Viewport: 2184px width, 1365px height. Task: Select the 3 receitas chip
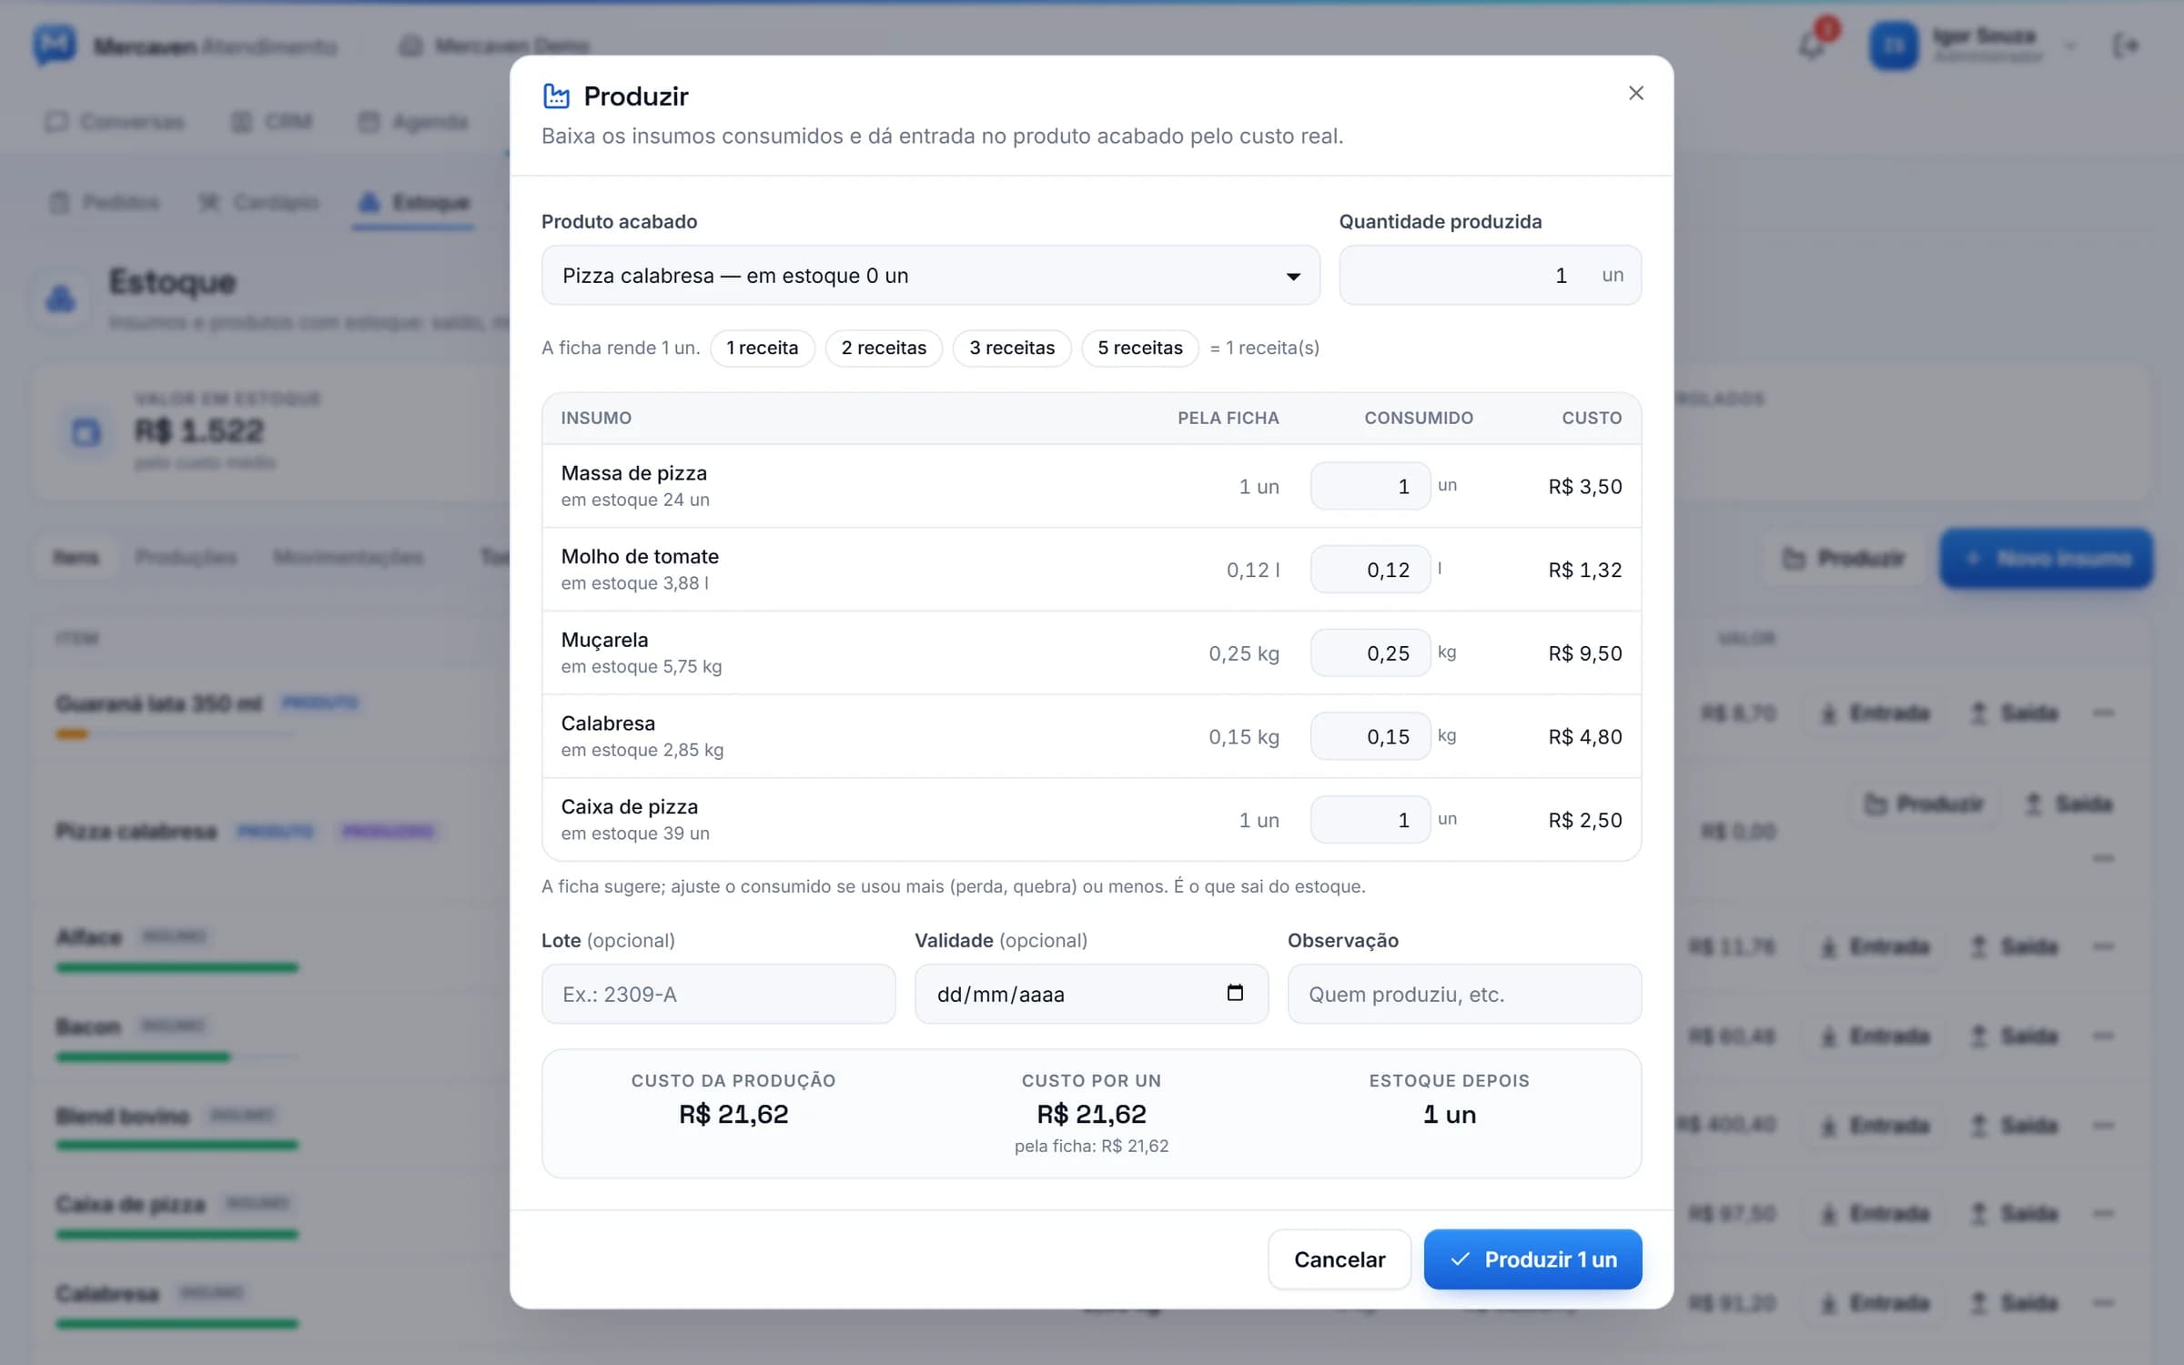pos(1012,348)
